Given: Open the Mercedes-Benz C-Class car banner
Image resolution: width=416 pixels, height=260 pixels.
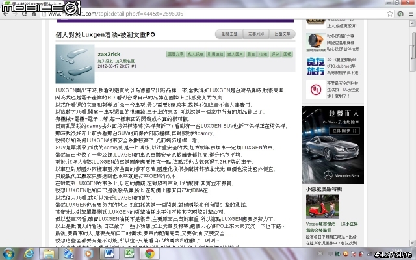Looking at the screenshot, I should coord(333,145).
